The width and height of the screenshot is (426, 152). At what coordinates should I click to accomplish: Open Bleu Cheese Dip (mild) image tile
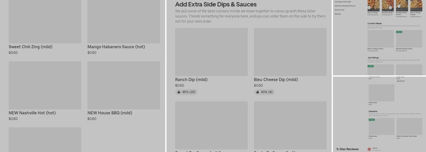290,52
